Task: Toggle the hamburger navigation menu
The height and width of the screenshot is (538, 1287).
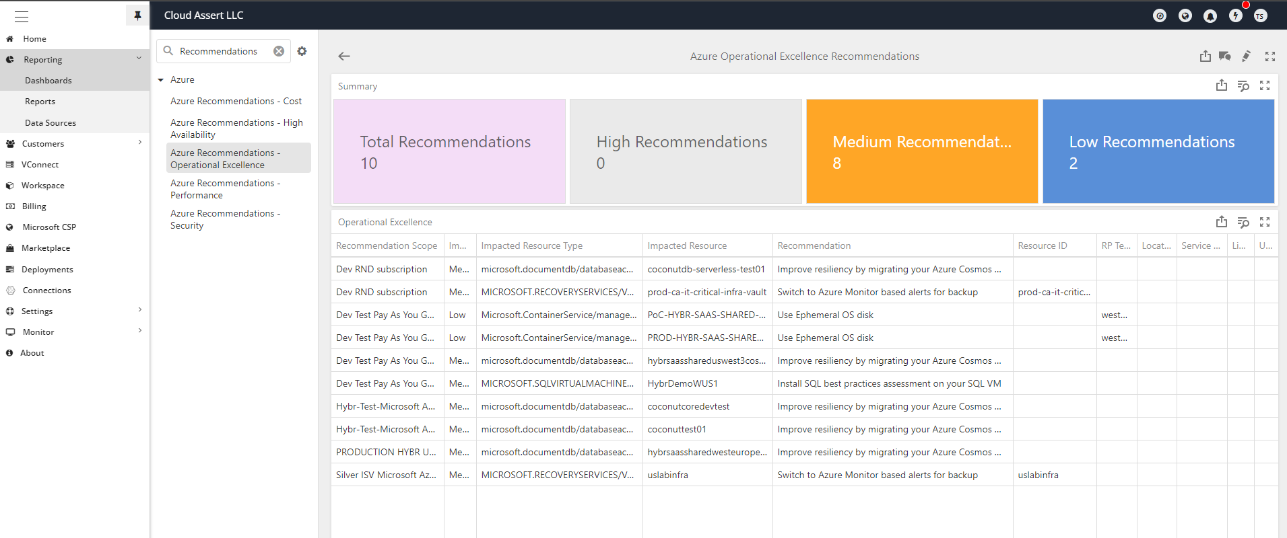Action: [22, 16]
